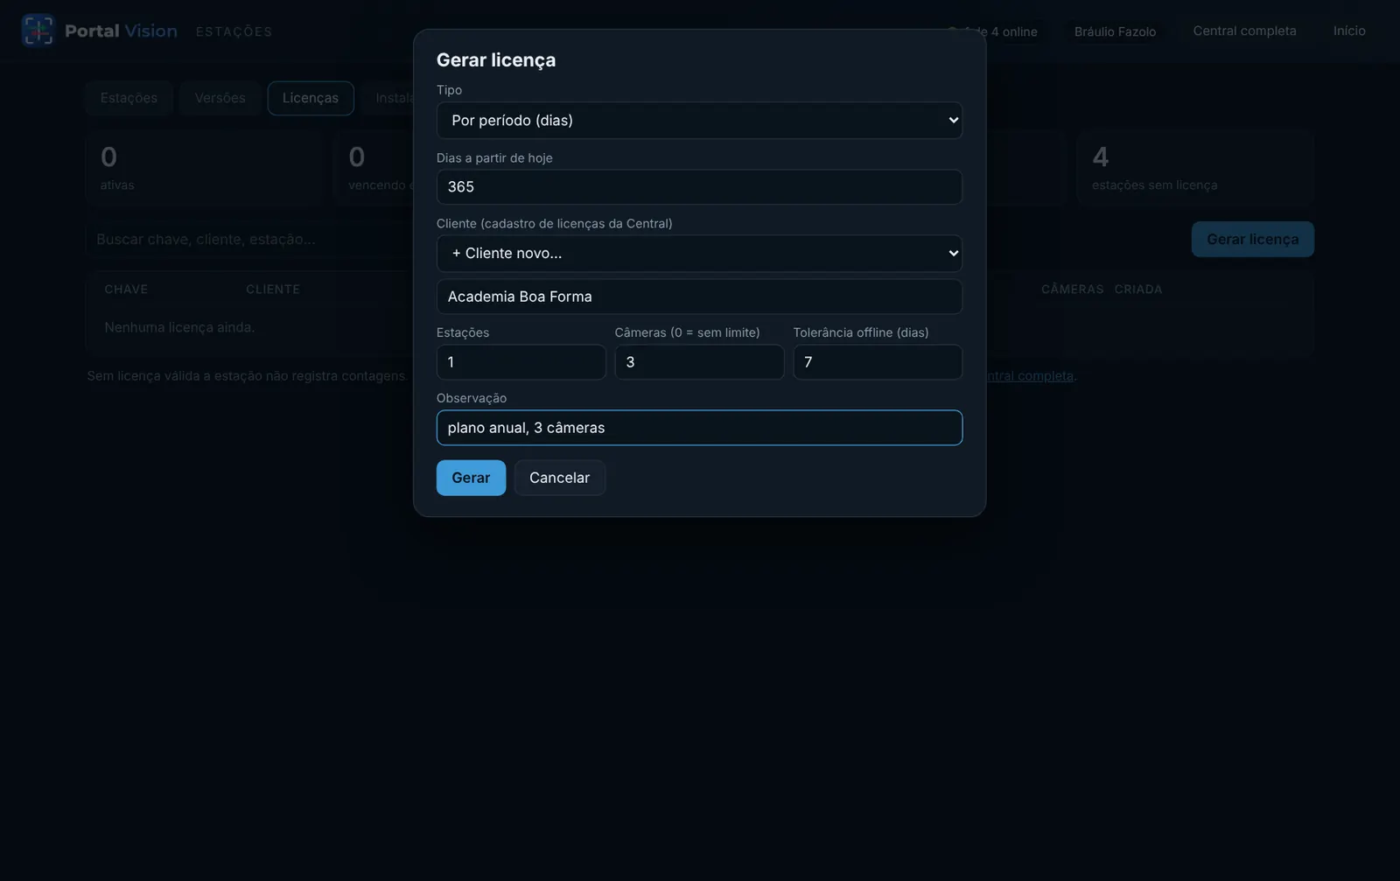The image size is (1400, 881).
Task: Focus the Estações number field
Action: coord(521,362)
